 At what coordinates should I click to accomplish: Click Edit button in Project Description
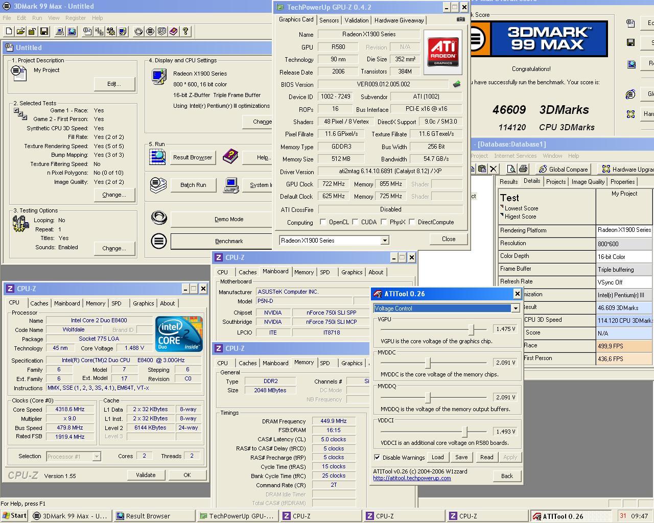coord(113,84)
